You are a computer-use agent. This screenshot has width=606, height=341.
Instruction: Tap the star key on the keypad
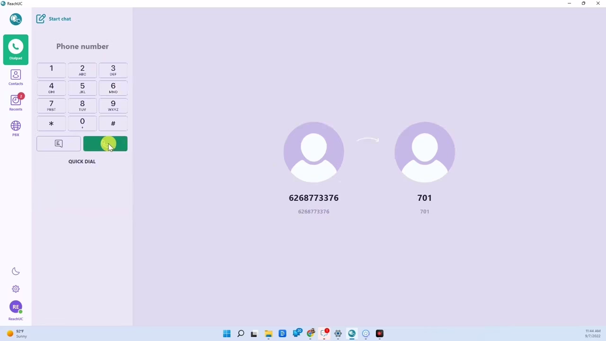pos(51,123)
